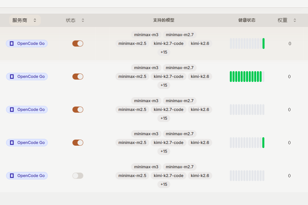The width and height of the screenshot is (308, 205).
Task: Click the minimax-m2.7 tag in the first row
Action: coord(180,35)
